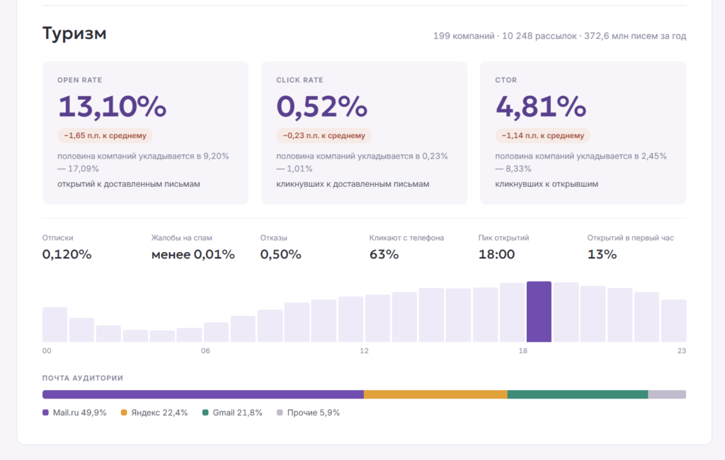
Task: Click the OPEN RATE label
Action: [x=79, y=80]
